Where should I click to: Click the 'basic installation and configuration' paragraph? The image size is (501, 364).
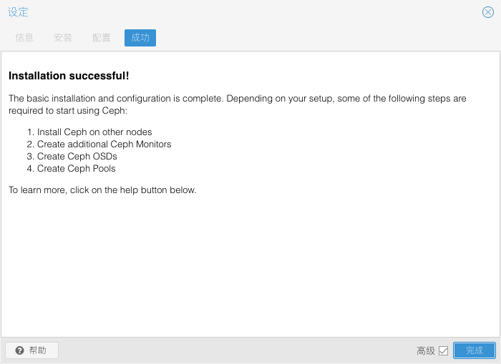coord(238,104)
